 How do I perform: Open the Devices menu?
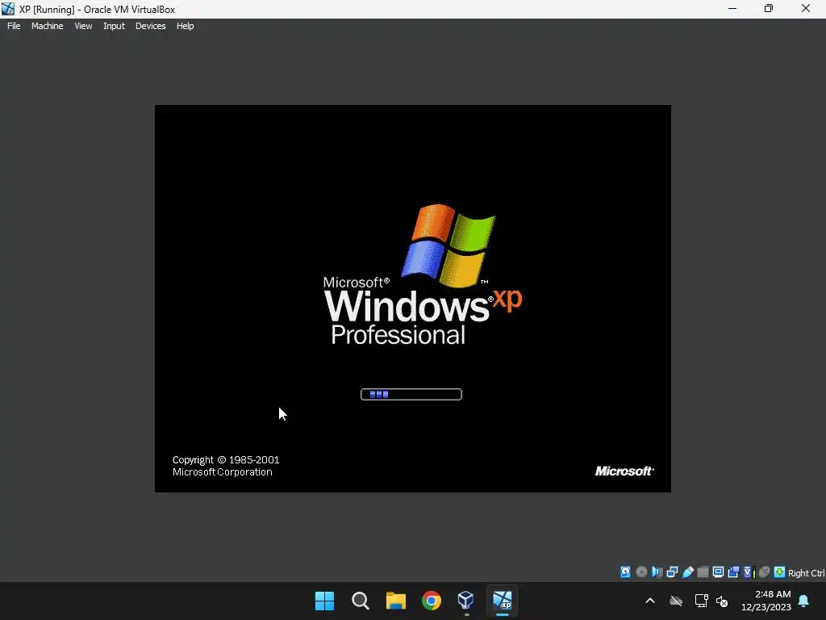[150, 26]
